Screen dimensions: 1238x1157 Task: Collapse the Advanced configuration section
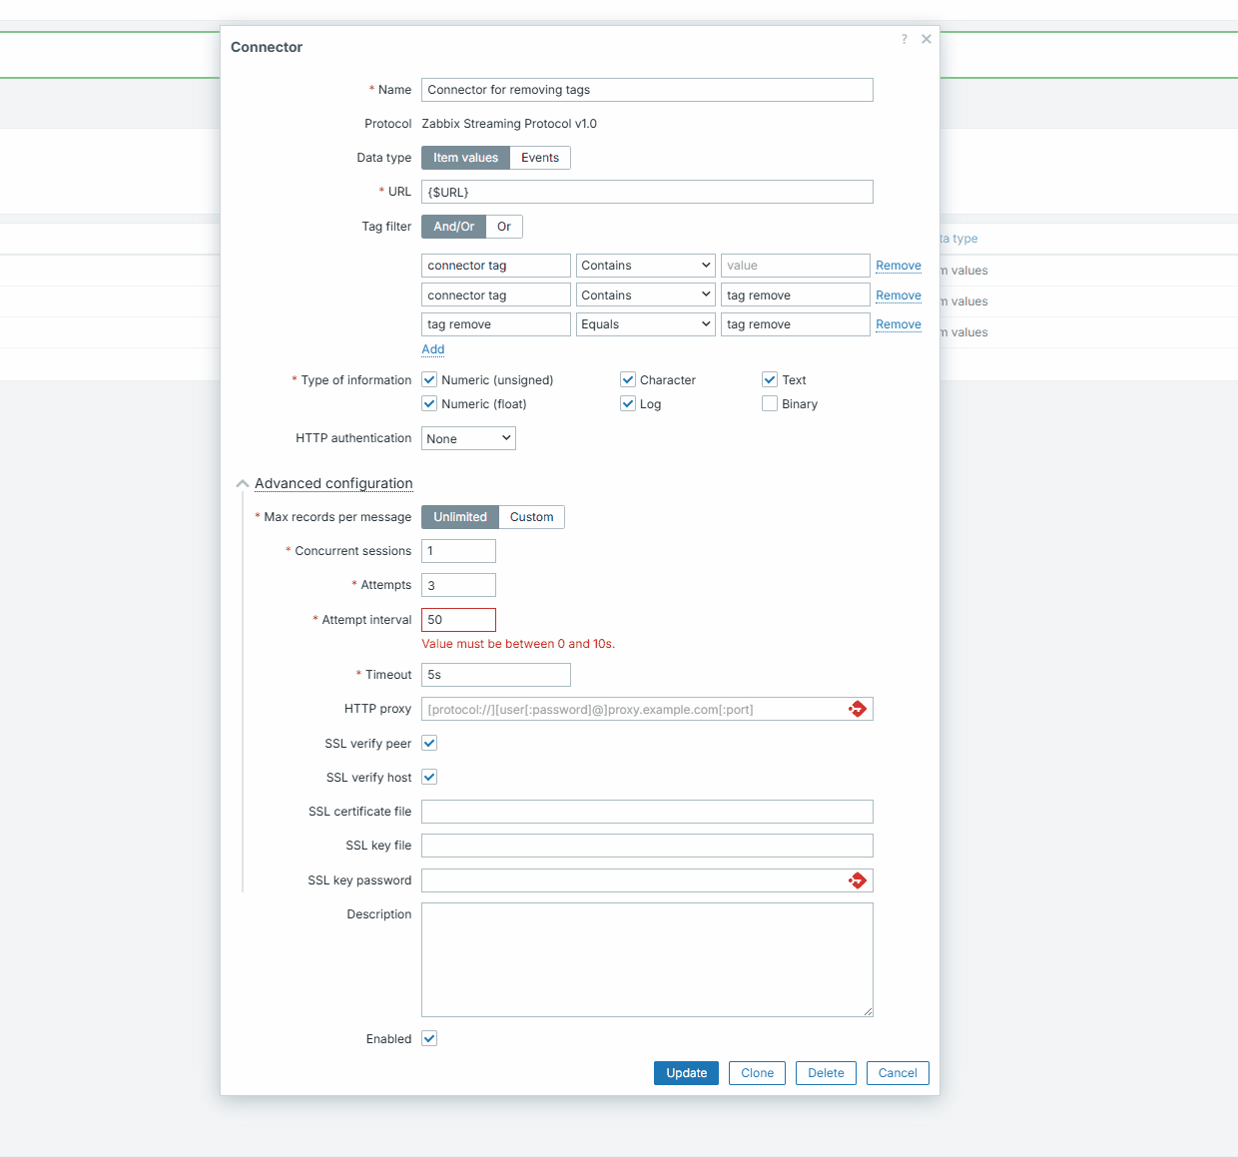332,483
